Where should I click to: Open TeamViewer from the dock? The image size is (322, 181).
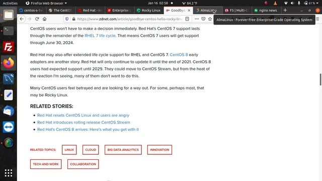pos(9,127)
